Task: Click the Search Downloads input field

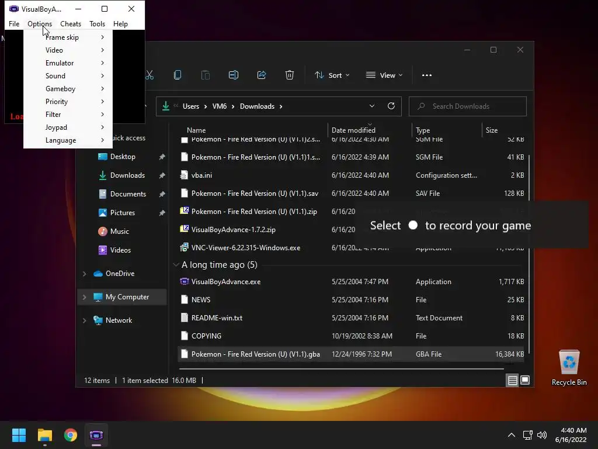Action: click(468, 106)
